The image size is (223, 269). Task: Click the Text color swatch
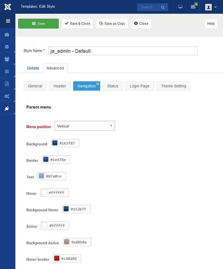(41, 176)
